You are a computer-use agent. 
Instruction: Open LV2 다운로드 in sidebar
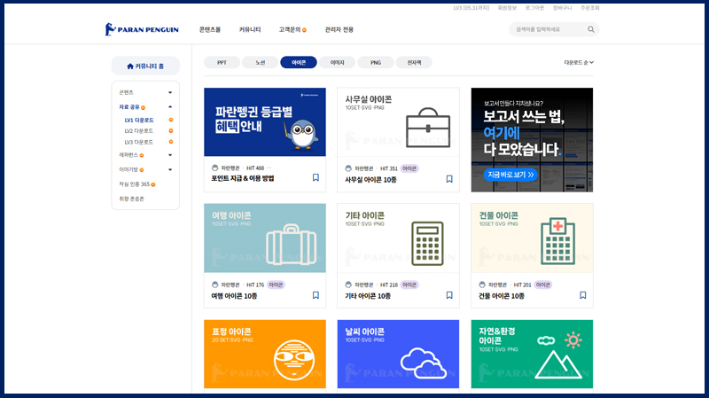139,131
